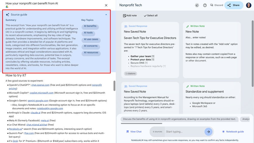Collapse the Source guide section

click(x=106, y=15)
